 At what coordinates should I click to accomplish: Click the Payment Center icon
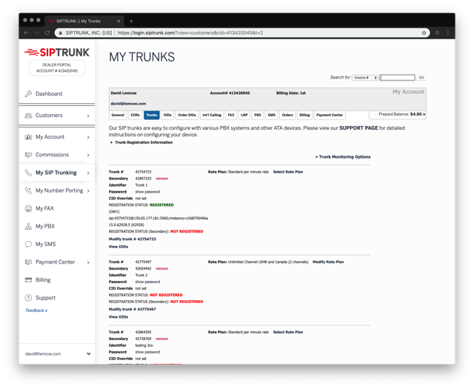28,262
